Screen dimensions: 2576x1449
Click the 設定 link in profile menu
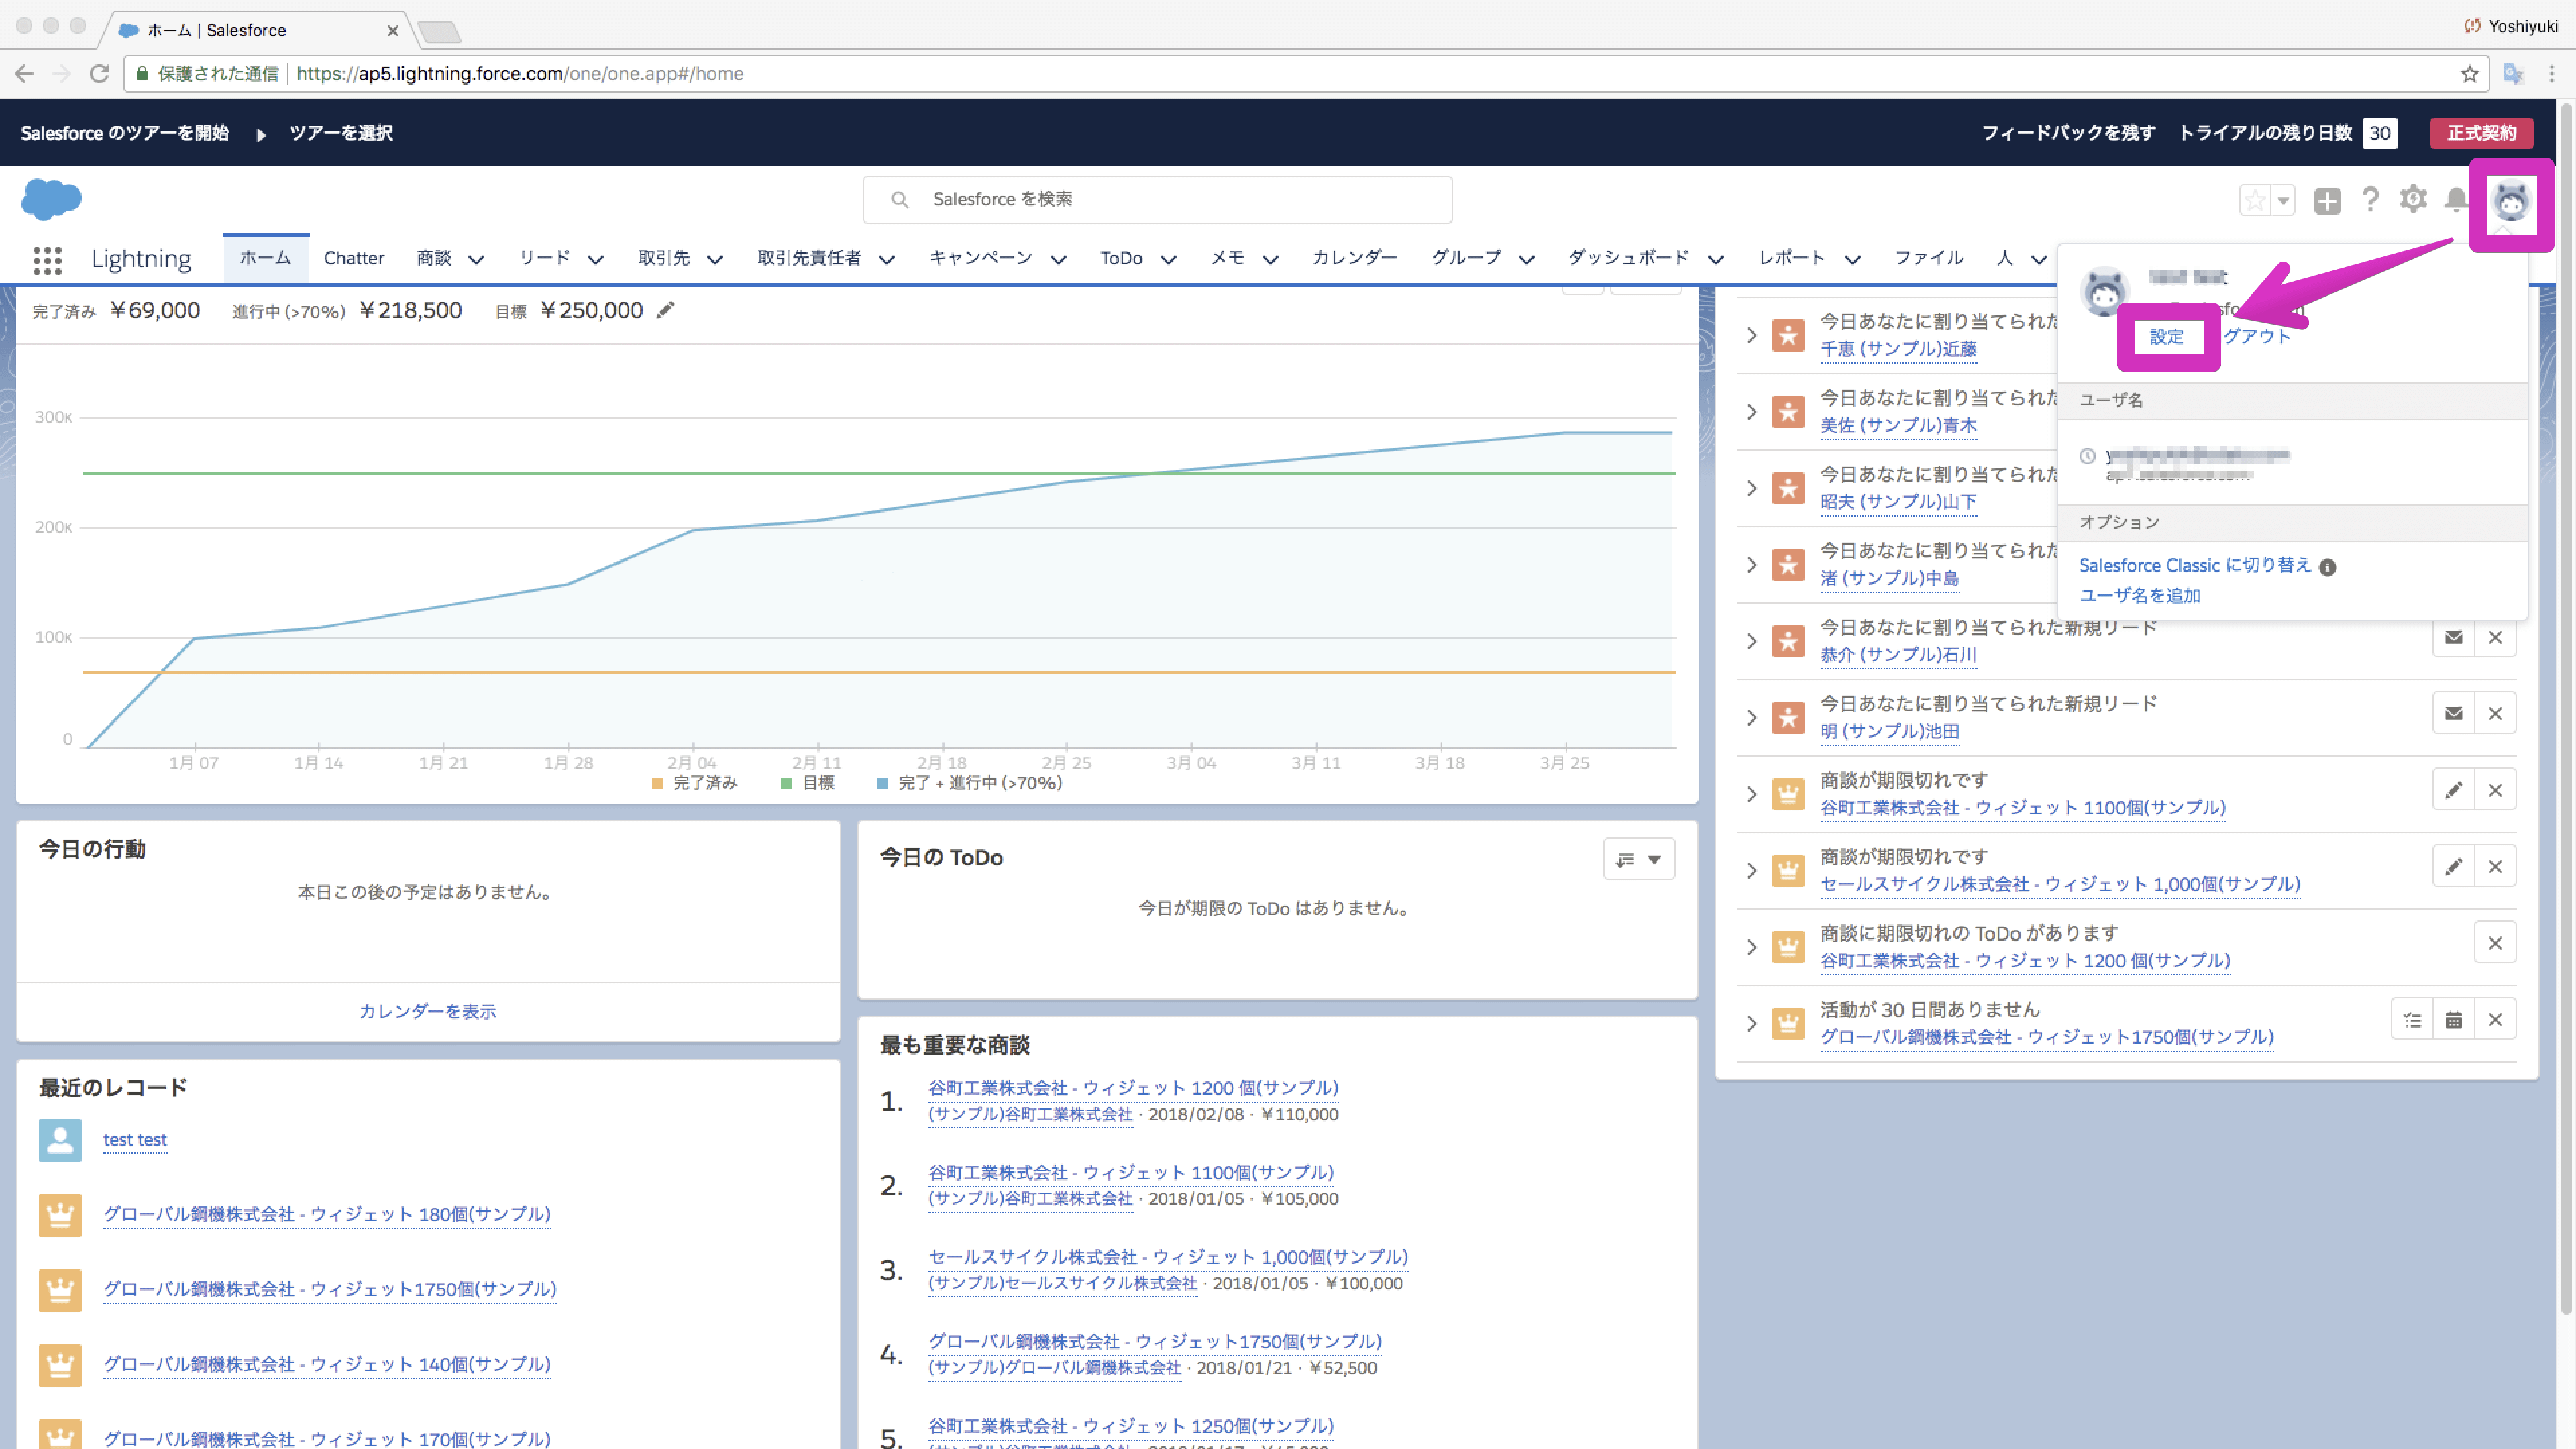2166,337
